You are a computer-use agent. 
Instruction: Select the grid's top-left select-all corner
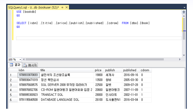point(13,70)
